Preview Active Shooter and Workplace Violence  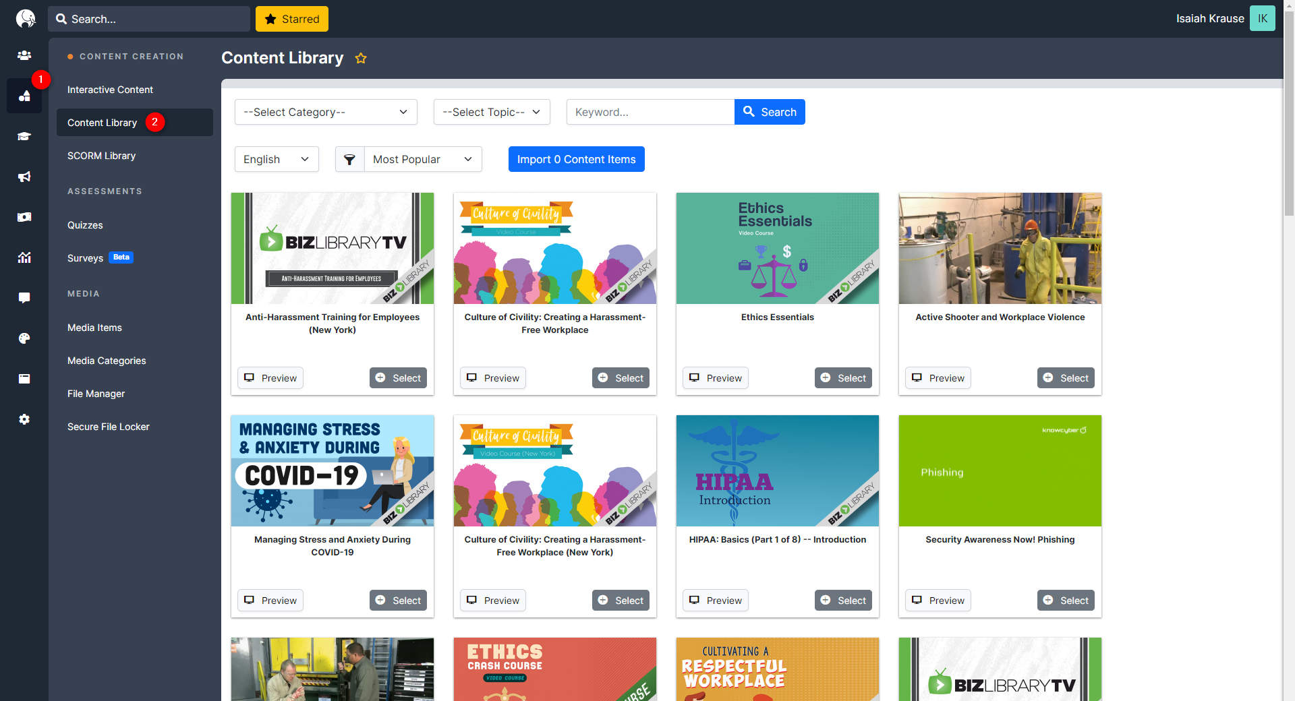click(938, 378)
